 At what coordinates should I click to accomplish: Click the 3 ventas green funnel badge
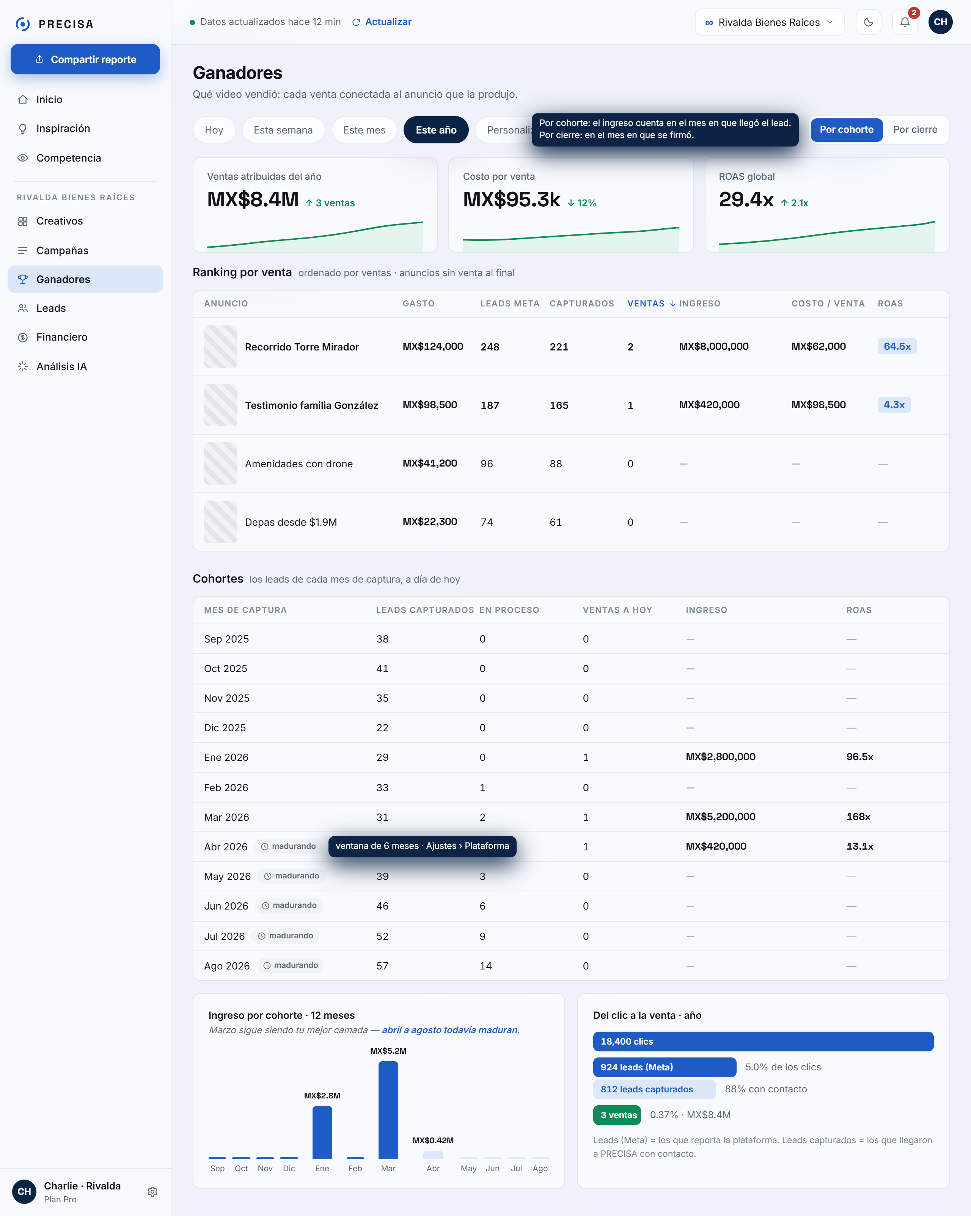click(x=617, y=1115)
